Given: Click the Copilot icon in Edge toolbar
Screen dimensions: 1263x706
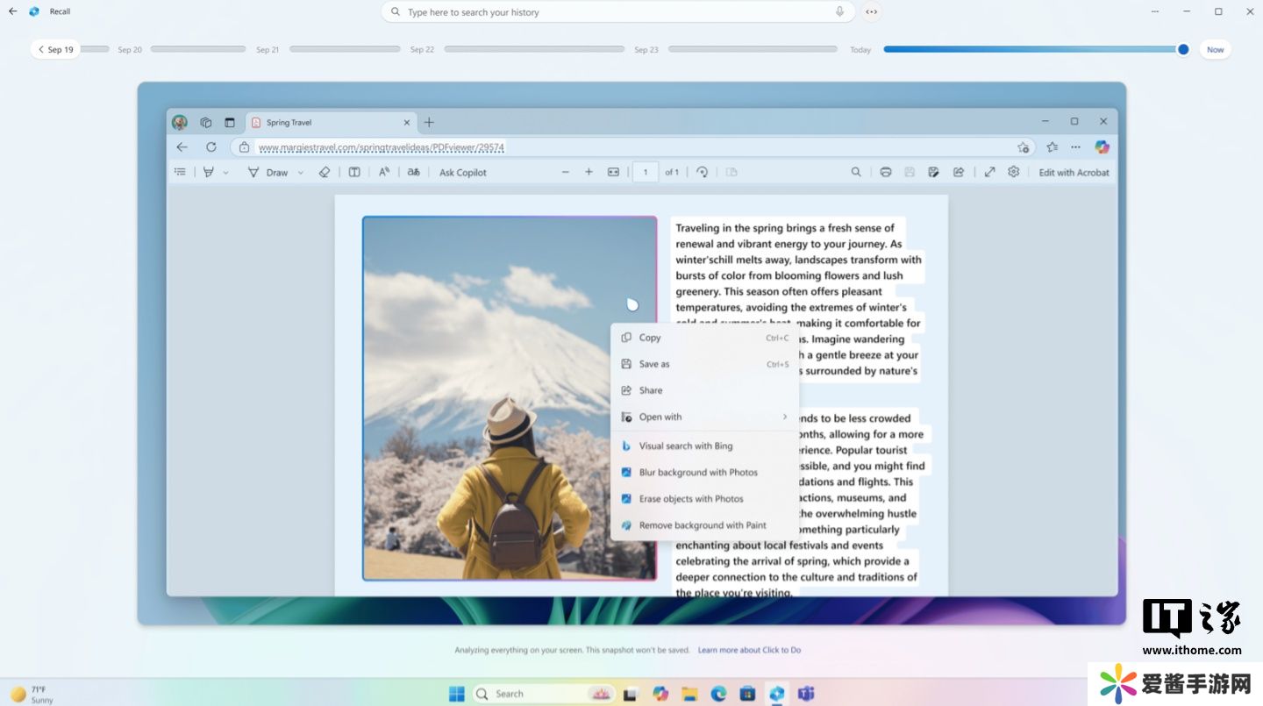Looking at the screenshot, I should click(x=1102, y=147).
